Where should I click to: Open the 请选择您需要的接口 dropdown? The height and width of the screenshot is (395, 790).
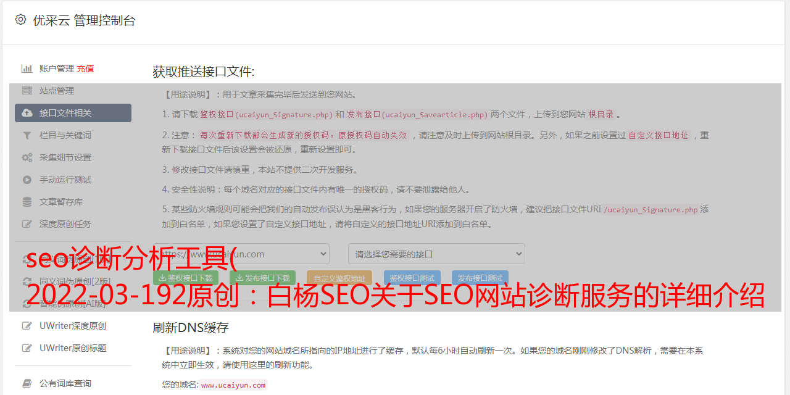(436, 254)
